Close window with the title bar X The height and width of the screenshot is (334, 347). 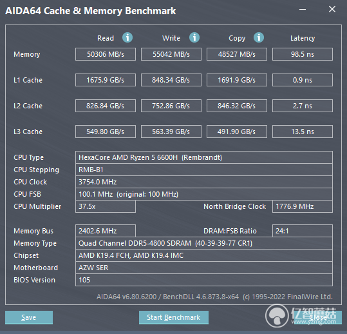[x=332, y=9]
